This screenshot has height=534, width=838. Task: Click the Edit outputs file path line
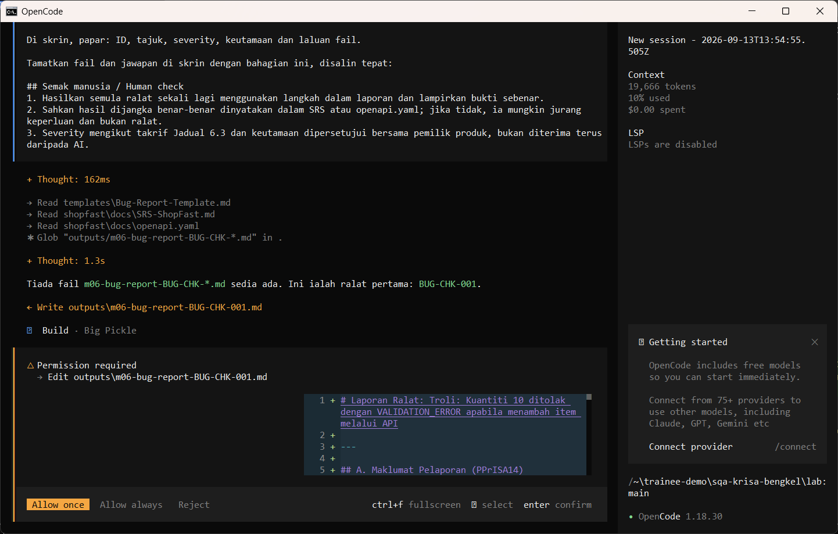pos(152,377)
